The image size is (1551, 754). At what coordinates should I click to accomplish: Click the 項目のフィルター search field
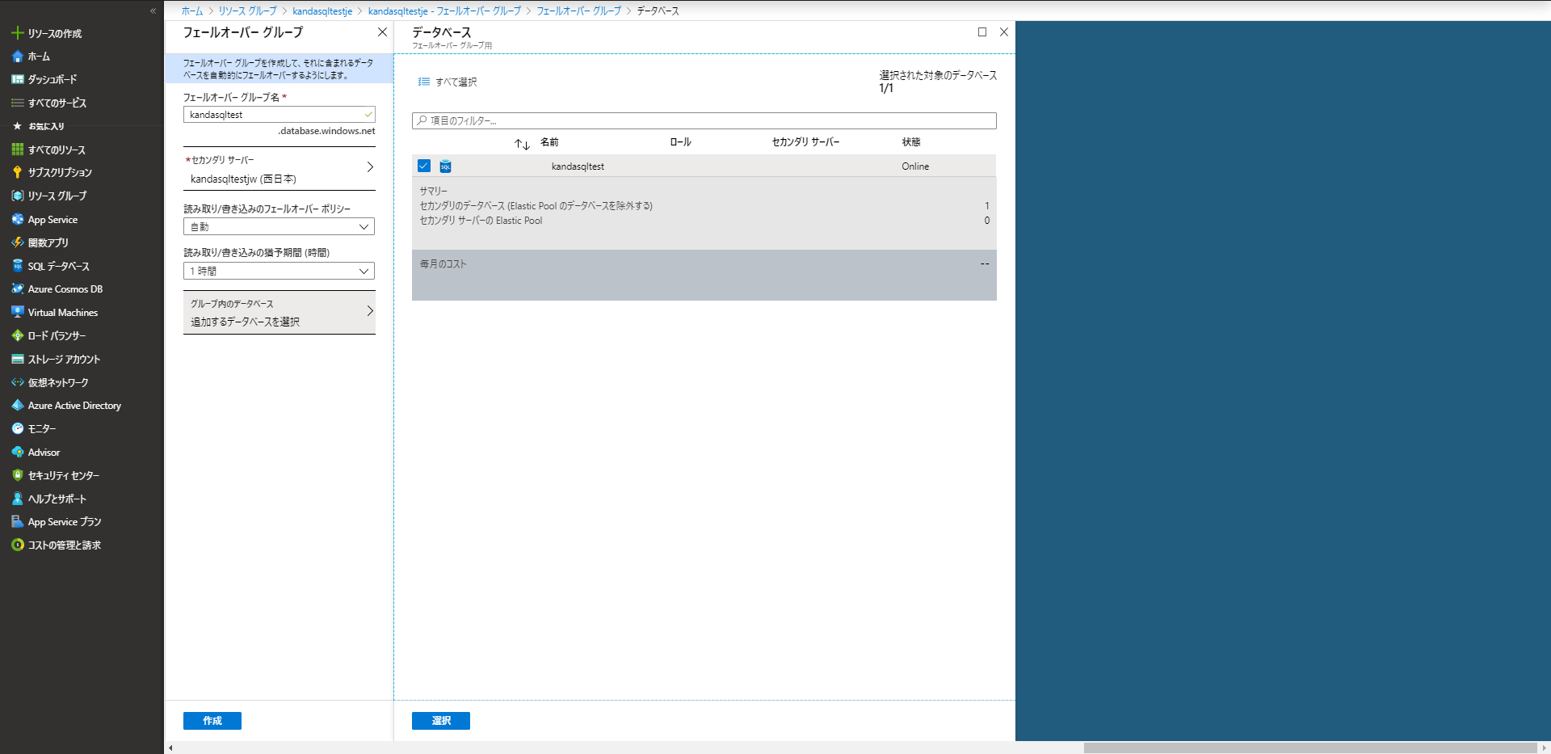tap(704, 121)
